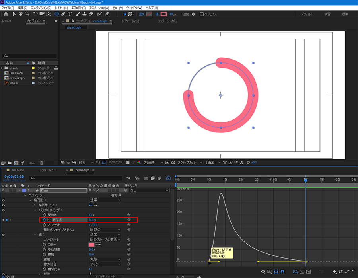Toggle the Graph Editor button in the timeline
The height and width of the screenshot is (278, 358).
[x=168, y=179]
